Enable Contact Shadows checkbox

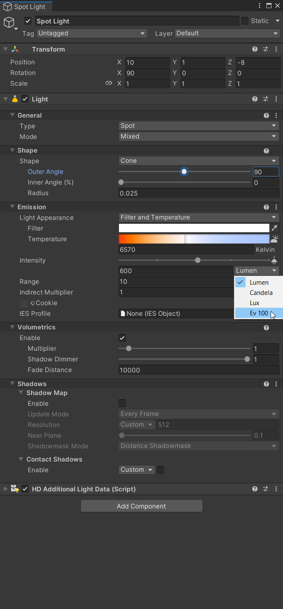[x=161, y=470]
